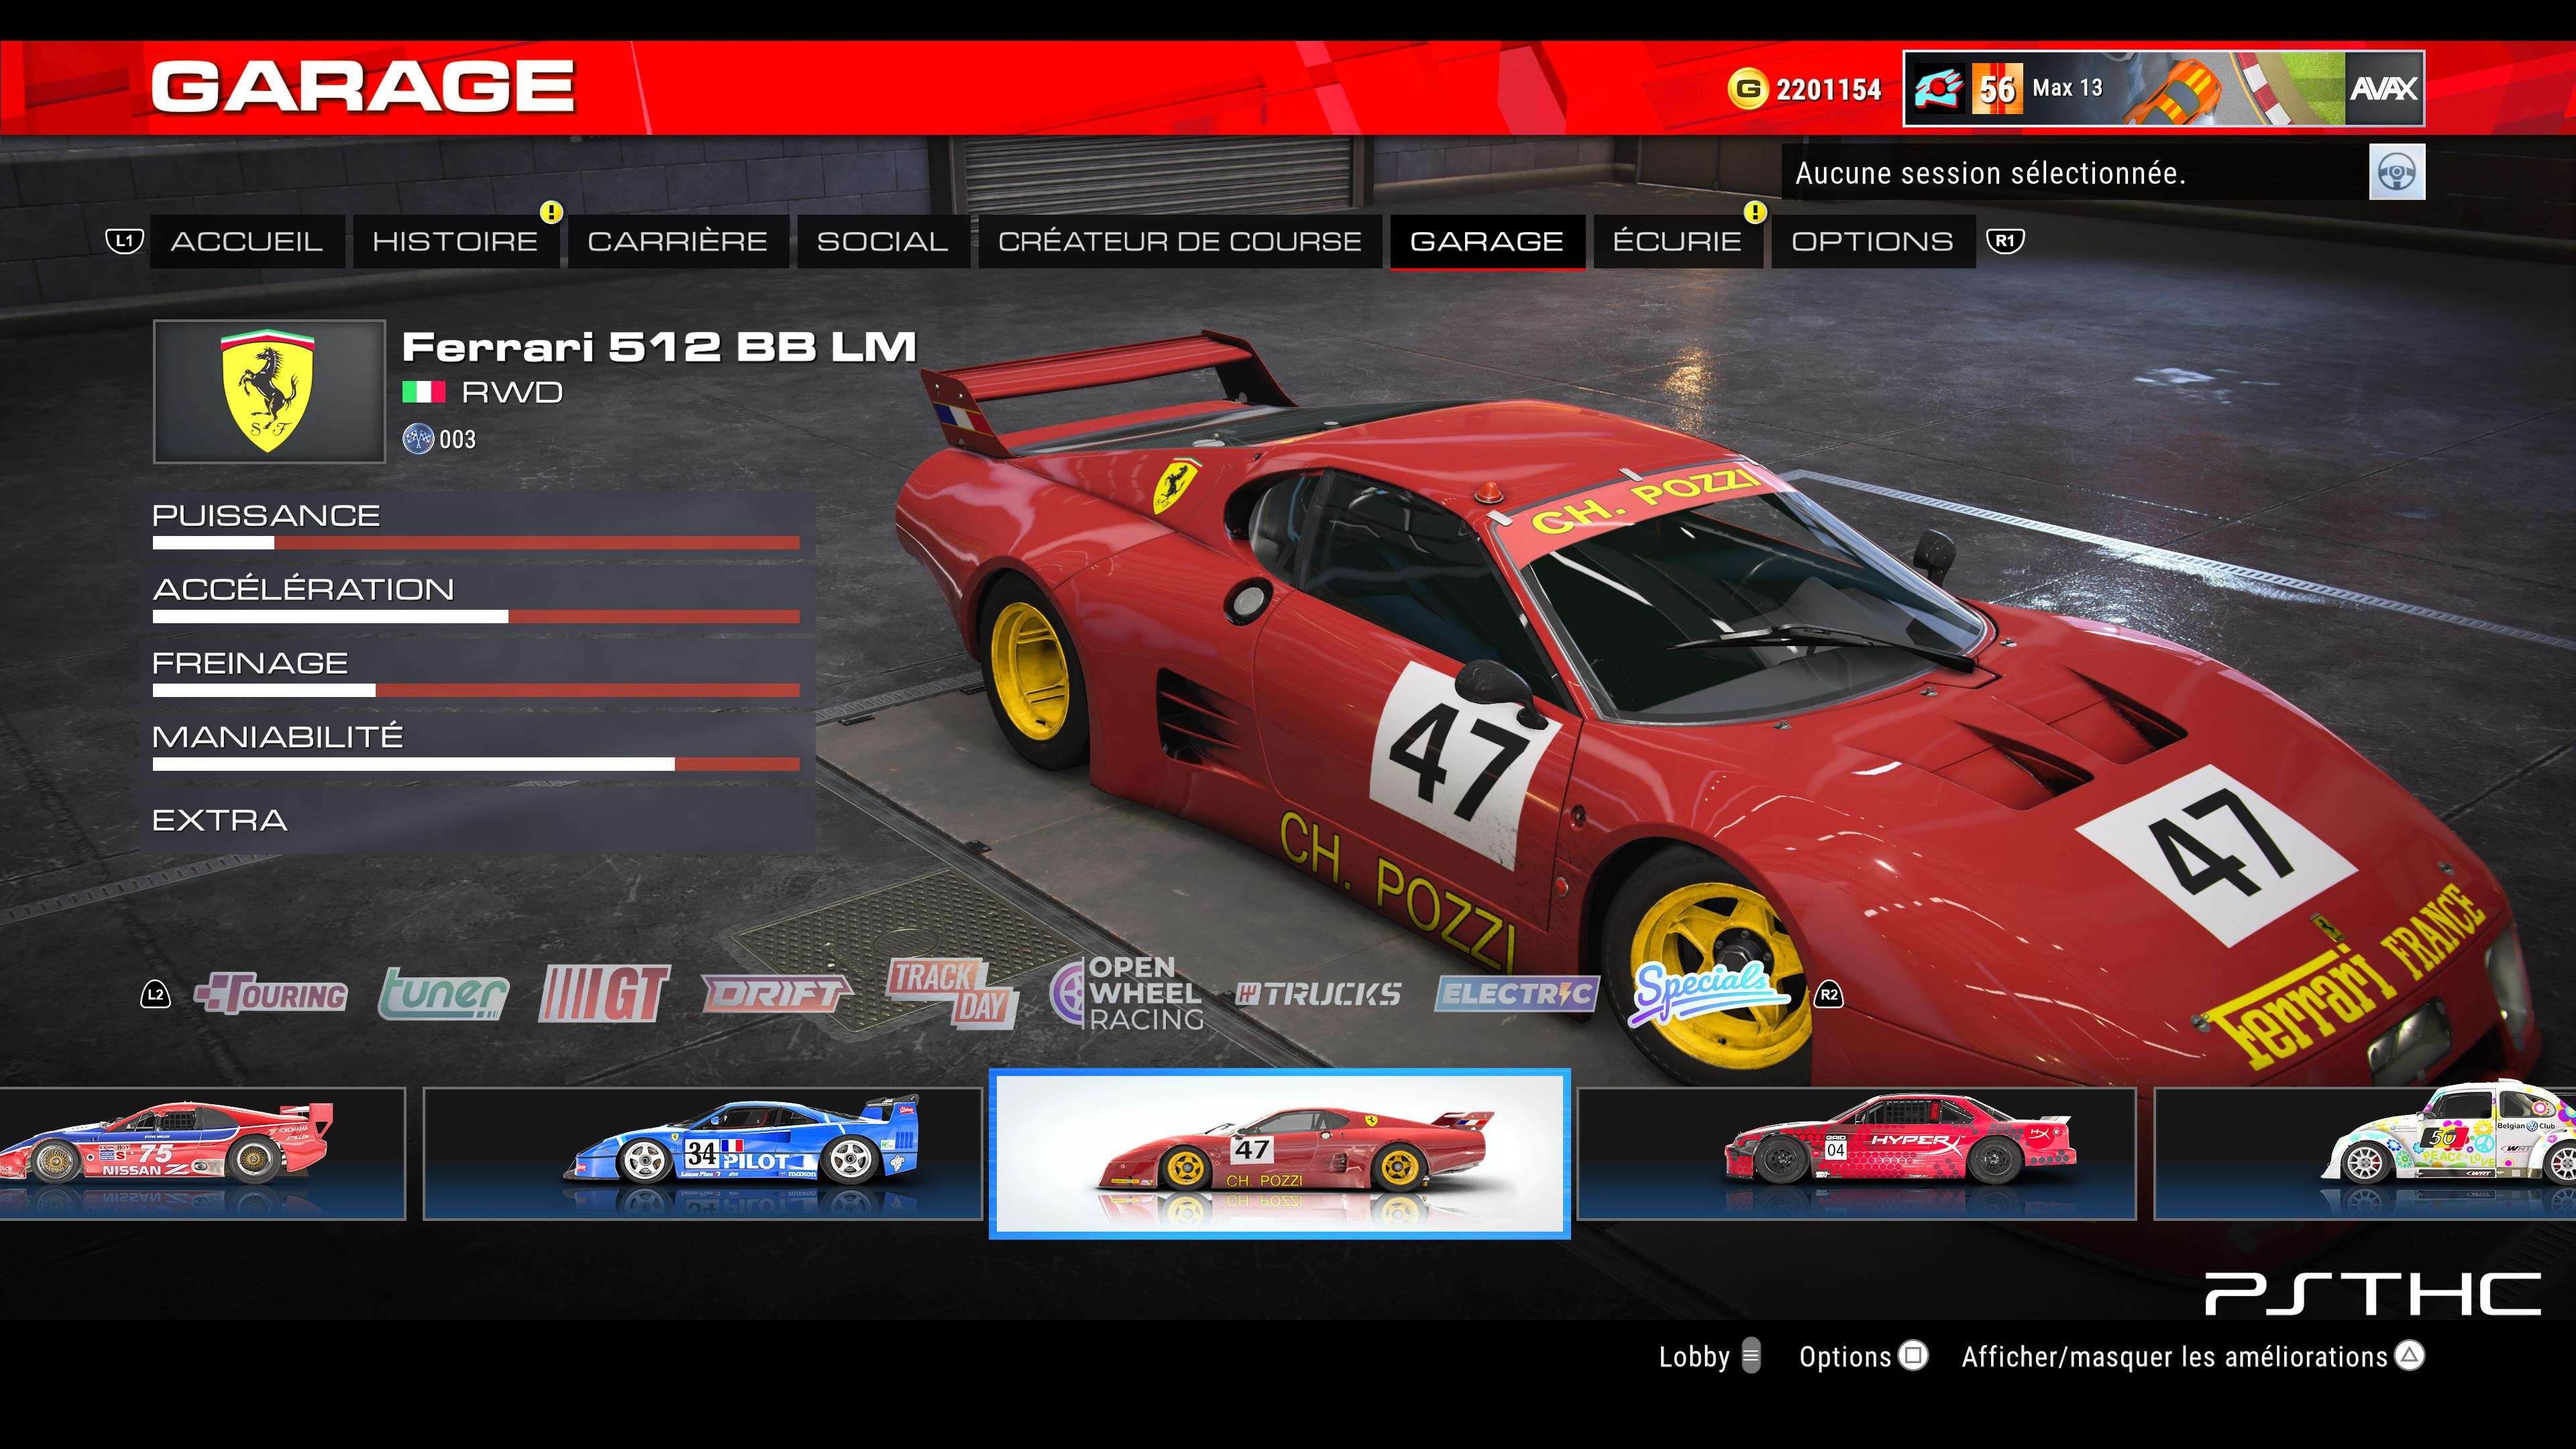The image size is (2576, 1449).
Task: Click the Max 13 player profile card
Action: pyautogui.click(x=2163, y=89)
